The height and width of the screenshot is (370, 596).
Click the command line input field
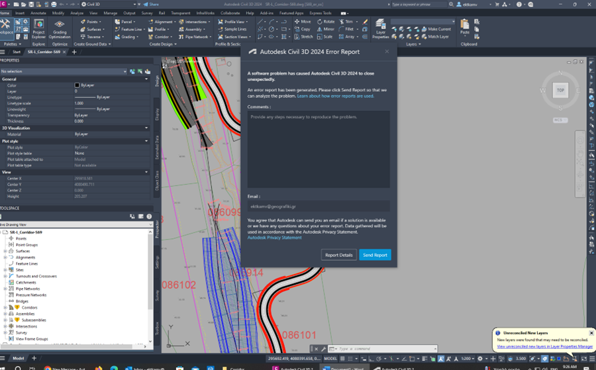(386, 349)
